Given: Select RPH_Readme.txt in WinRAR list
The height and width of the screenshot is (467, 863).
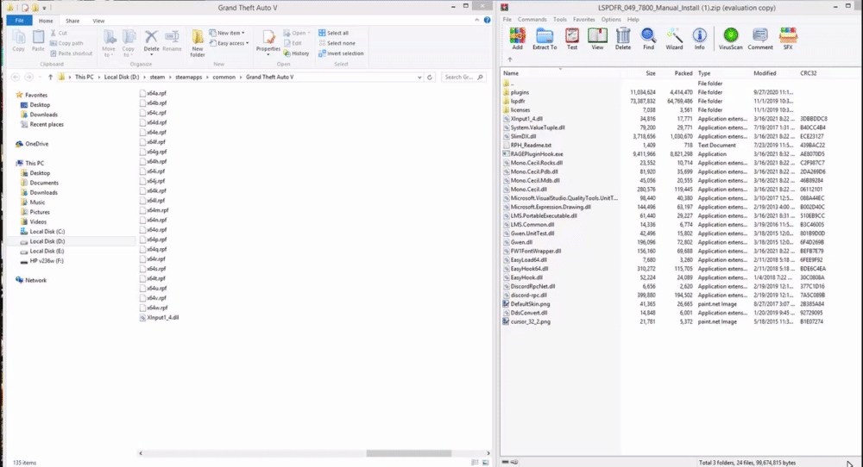Looking at the screenshot, I should (526, 146).
